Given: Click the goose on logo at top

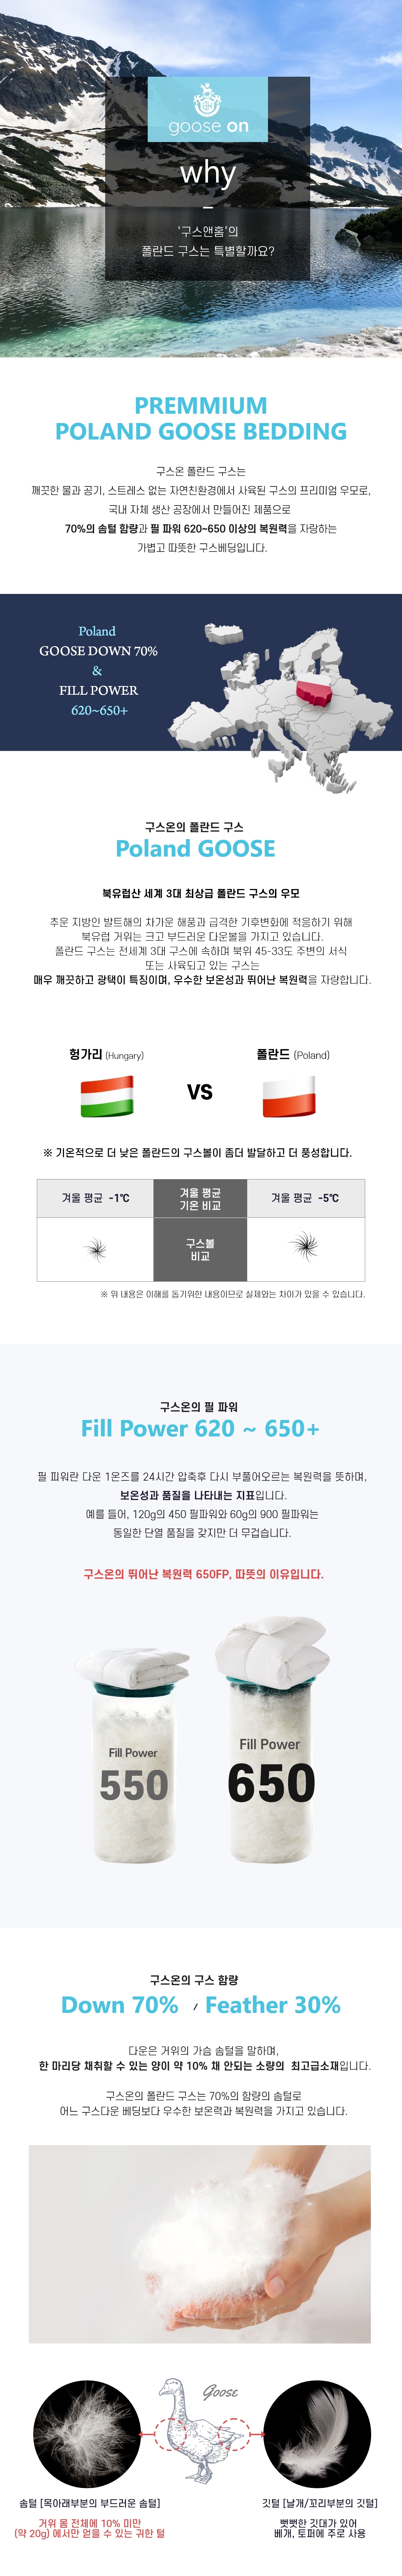Looking at the screenshot, I should 208,110.
